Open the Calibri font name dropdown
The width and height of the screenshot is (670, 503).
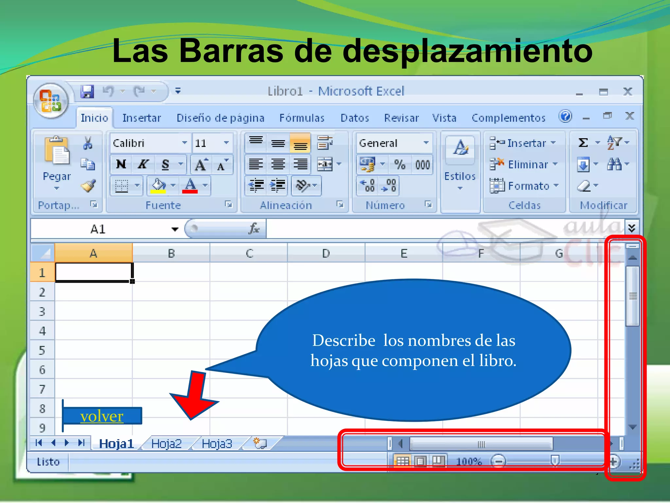[185, 143]
